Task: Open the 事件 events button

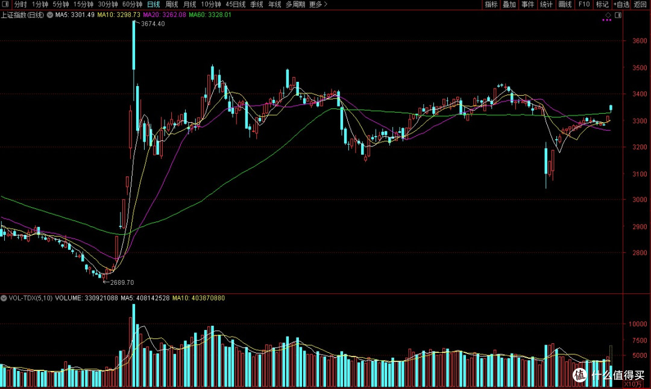Action: [x=527, y=4]
